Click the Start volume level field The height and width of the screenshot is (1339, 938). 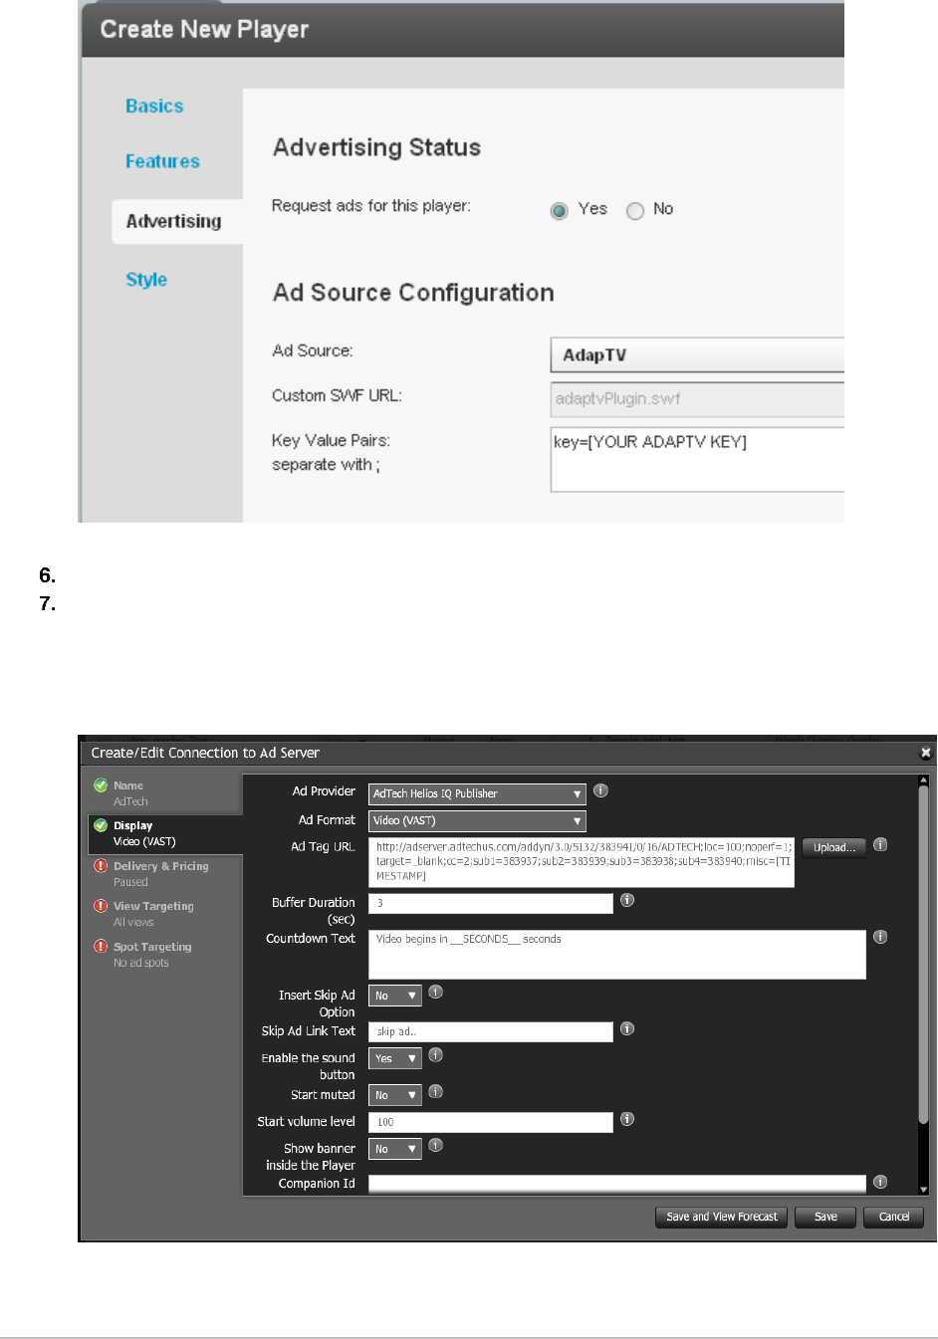[491, 1122]
